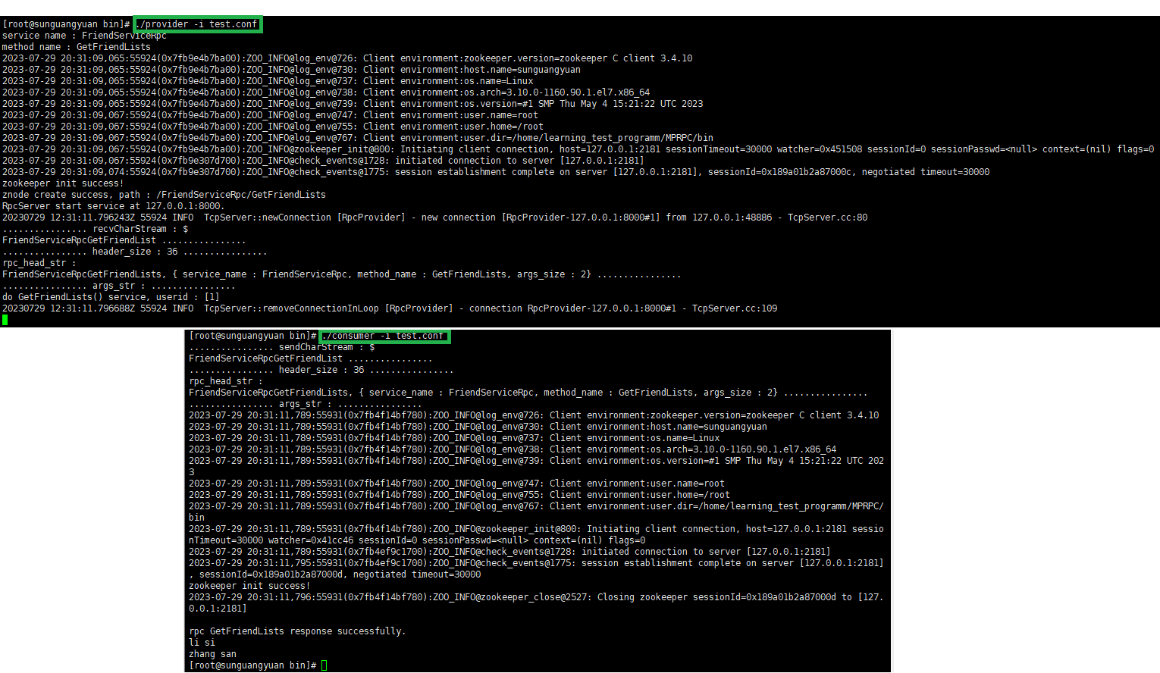Click the './consumer -i test.conf' command text
The height and width of the screenshot is (673, 1160).
click(x=384, y=336)
